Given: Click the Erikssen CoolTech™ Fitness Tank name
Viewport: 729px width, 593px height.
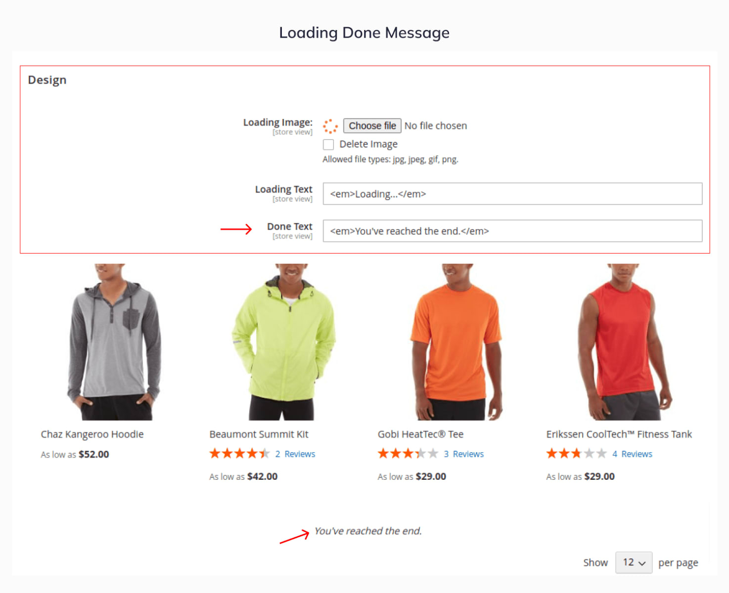Looking at the screenshot, I should click(619, 434).
